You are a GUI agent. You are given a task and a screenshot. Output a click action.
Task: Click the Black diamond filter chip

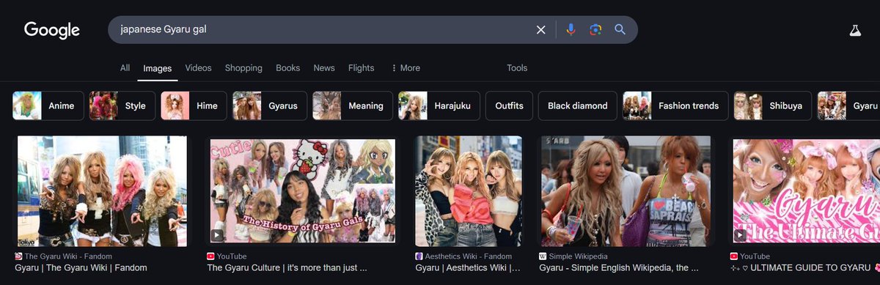(578, 106)
